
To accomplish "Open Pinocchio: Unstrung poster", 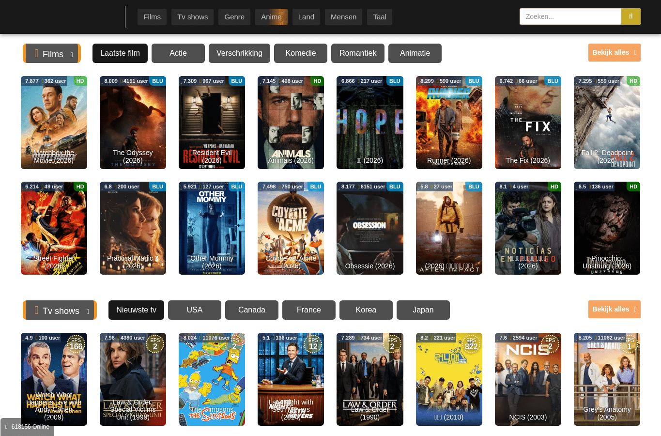I will [x=607, y=228].
